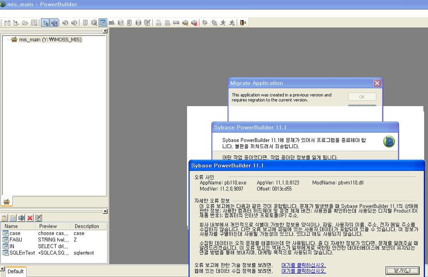Click the Deploy Workspace toolbar icon
428x277 pixels.
[176, 23]
